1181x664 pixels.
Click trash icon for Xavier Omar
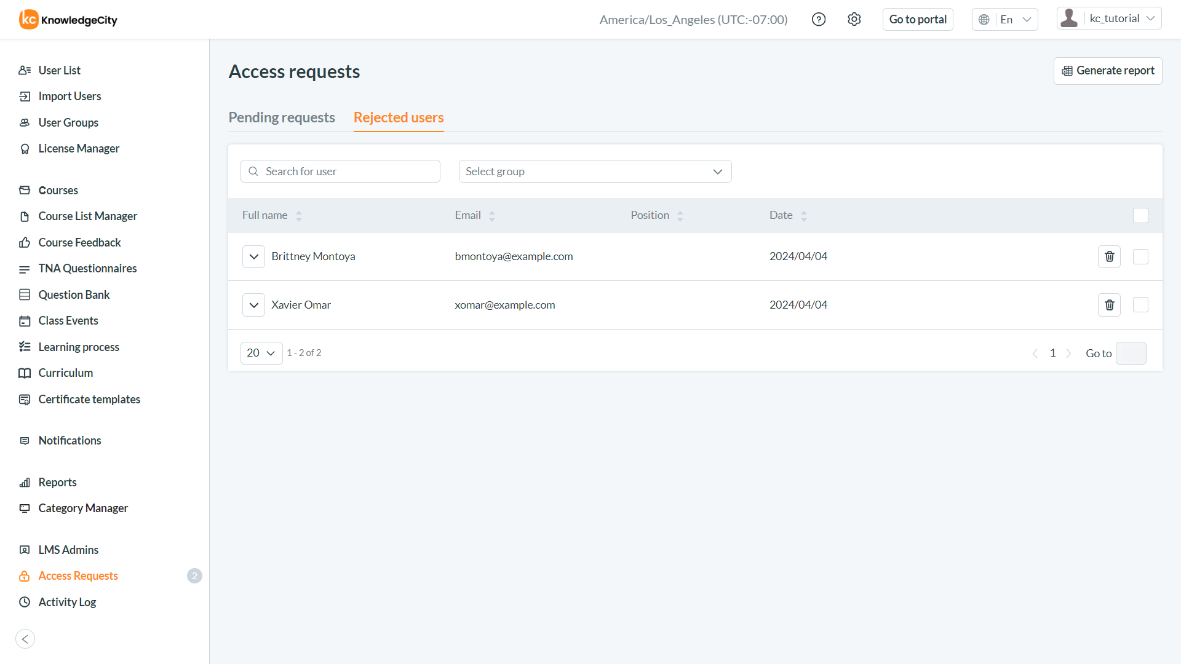point(1109,305)
